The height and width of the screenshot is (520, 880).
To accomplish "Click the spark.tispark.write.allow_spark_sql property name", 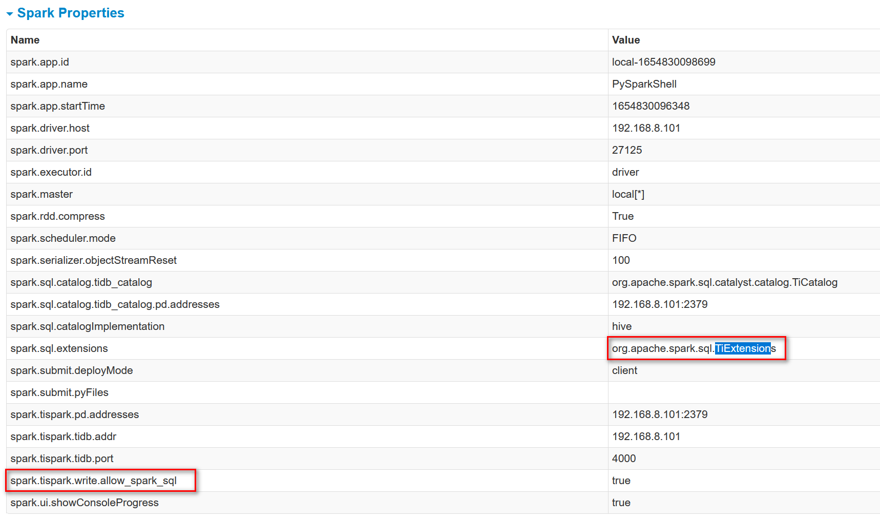I will tap(94, 481).
